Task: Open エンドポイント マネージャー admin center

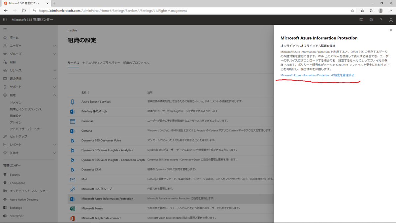Action: pyautogui.click(x=29, y=191)
